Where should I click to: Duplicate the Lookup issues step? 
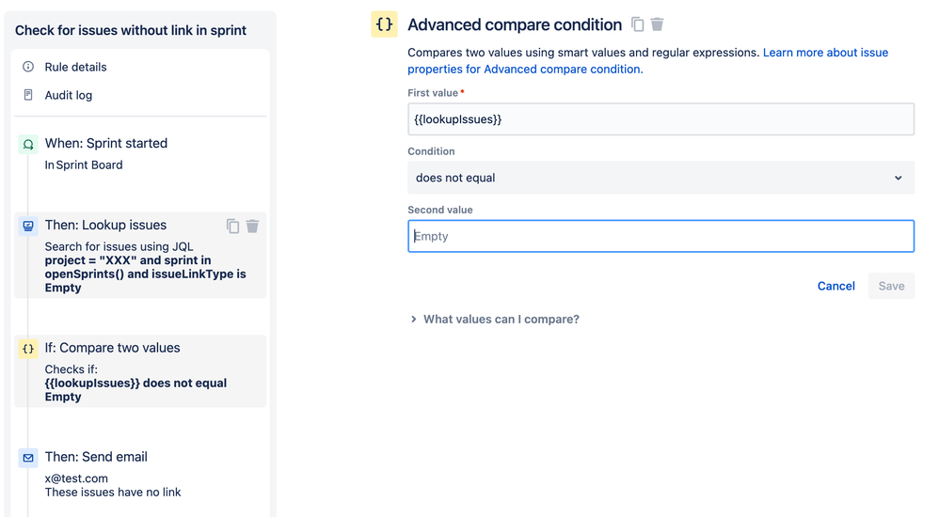click(x=232, y=226)
